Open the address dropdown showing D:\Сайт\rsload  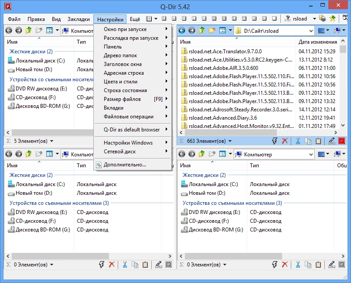[310, 31]
